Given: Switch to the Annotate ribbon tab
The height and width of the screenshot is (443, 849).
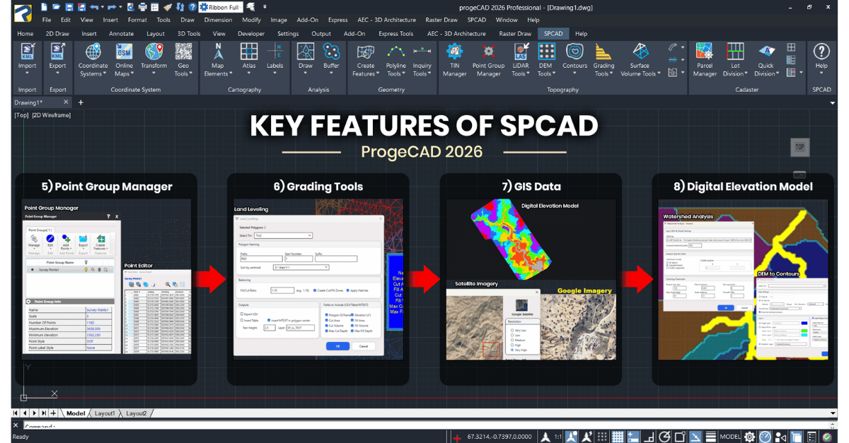Looking at the screenshot, I should [121, 33].
